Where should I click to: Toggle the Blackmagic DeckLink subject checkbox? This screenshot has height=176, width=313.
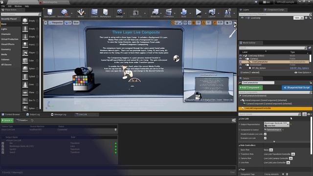pyautogui.click(x=3, y=147)
